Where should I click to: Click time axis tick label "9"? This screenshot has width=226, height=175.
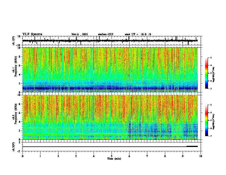[x=183, y=156]
